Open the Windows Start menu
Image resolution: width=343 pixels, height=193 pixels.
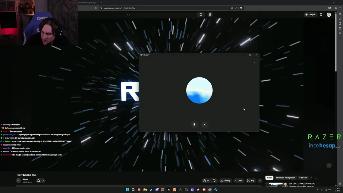pyautogui.click(x=127, y=190)
